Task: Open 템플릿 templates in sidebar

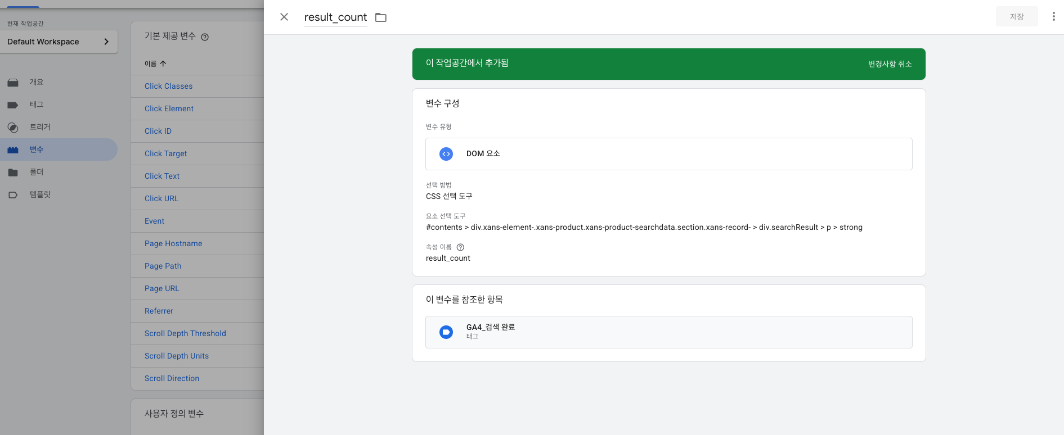Action: [40, 194]
